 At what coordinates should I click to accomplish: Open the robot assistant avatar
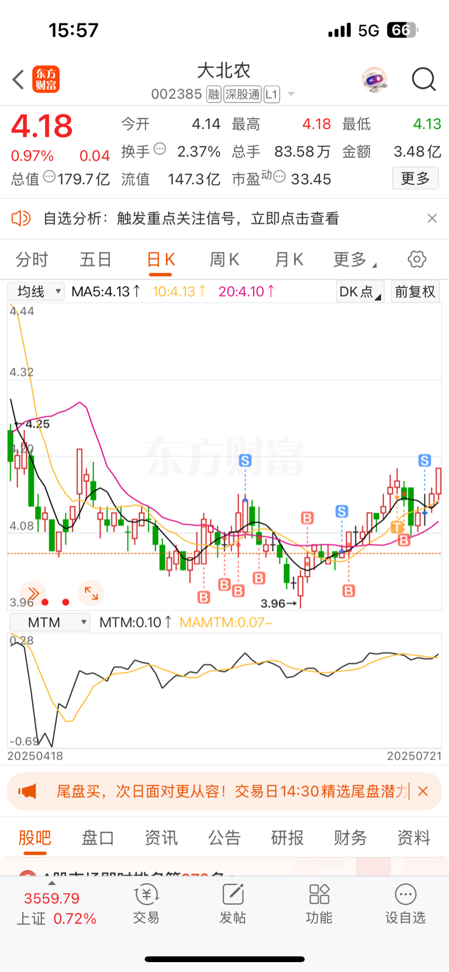tap(374, 79)
